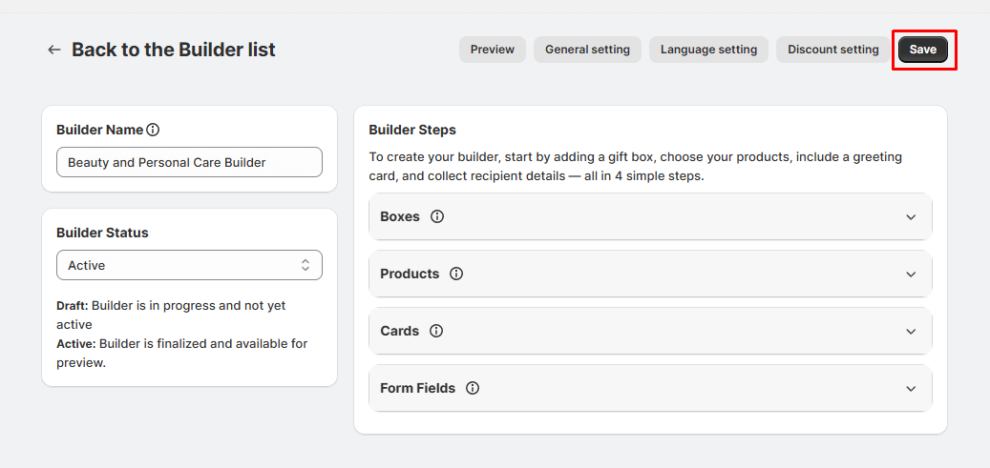
Task: Expand Form Fields using its chevron
Action: pyautogui.click(x=911, y=389)
